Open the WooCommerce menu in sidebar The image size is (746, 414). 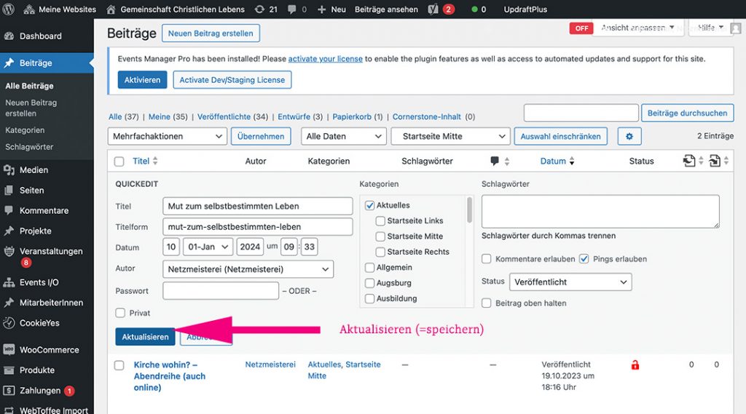tap(49, 349)
